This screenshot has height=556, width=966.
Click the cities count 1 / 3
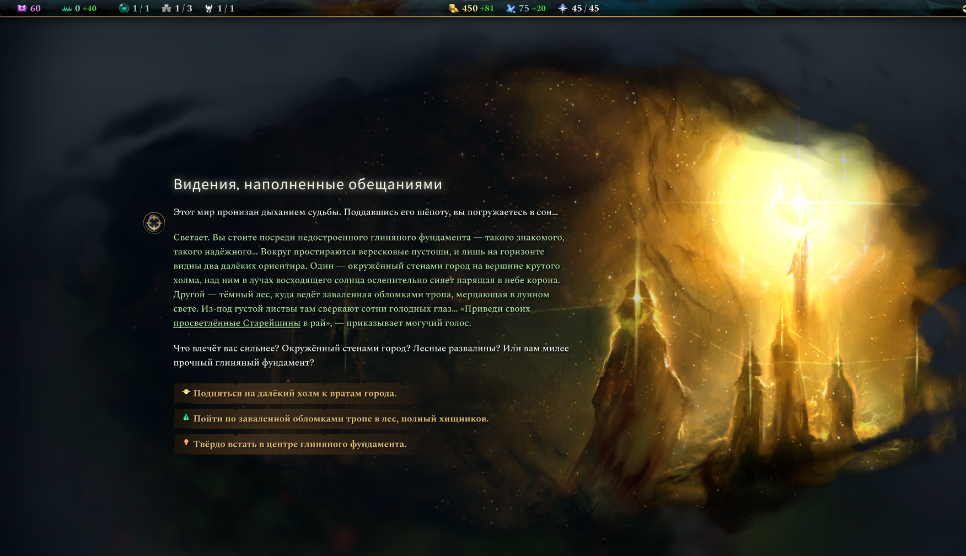(x=184, y=8)
